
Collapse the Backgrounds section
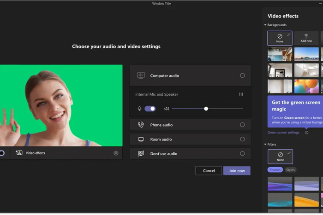pyautogui.click(x=265, y=25)
